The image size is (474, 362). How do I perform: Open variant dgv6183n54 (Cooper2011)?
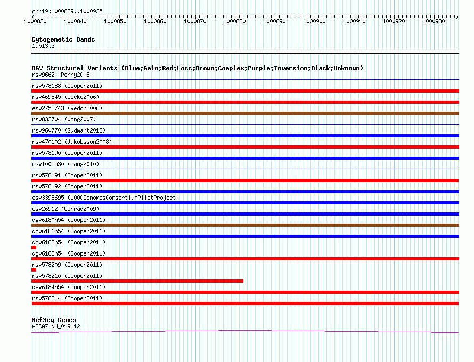pyautogui.click(x=69, y=253)
